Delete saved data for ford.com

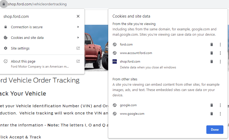[x=211, y=44]
